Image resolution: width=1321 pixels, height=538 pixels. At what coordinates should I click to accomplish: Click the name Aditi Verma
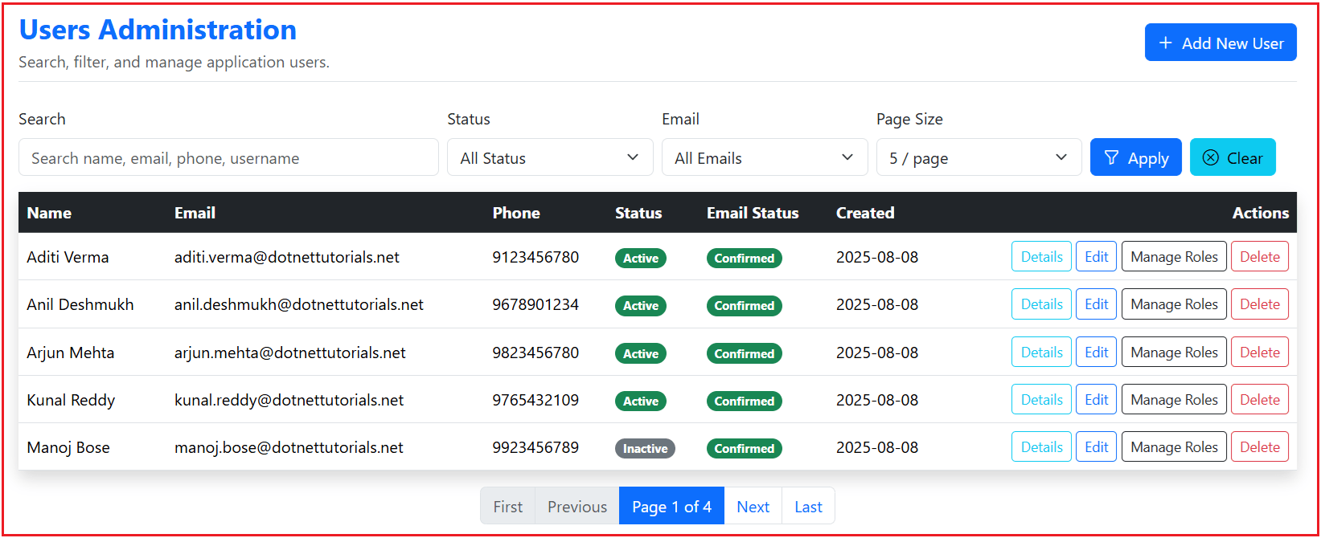[68, 257]
